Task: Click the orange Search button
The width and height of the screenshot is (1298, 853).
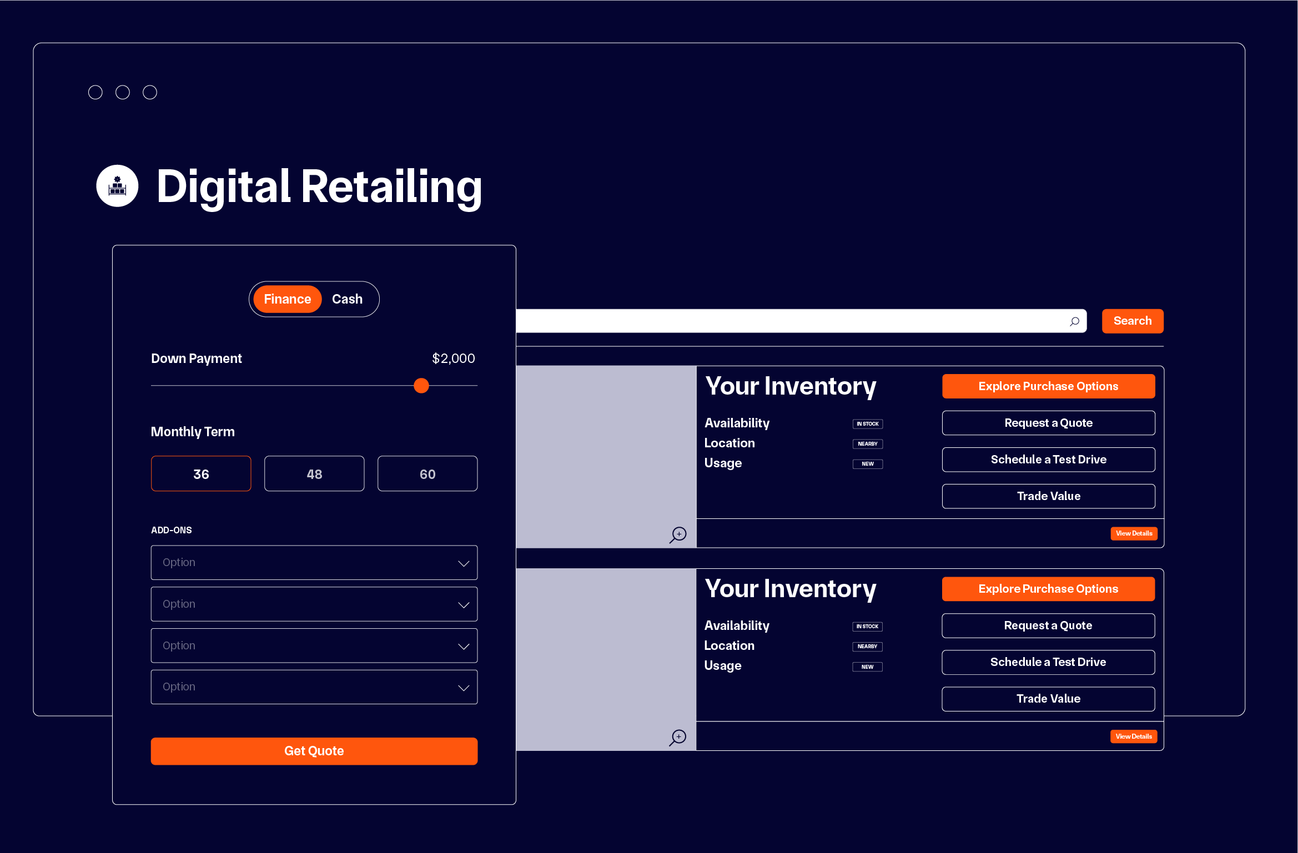Action: pyautogui.click(x=1133, y=321)
